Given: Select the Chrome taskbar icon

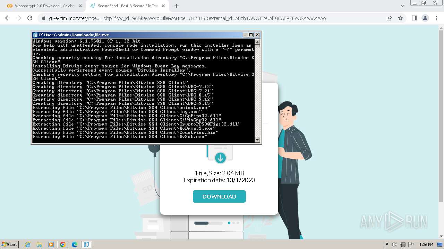Looking at the screenshot, I should tap(63, 245).
